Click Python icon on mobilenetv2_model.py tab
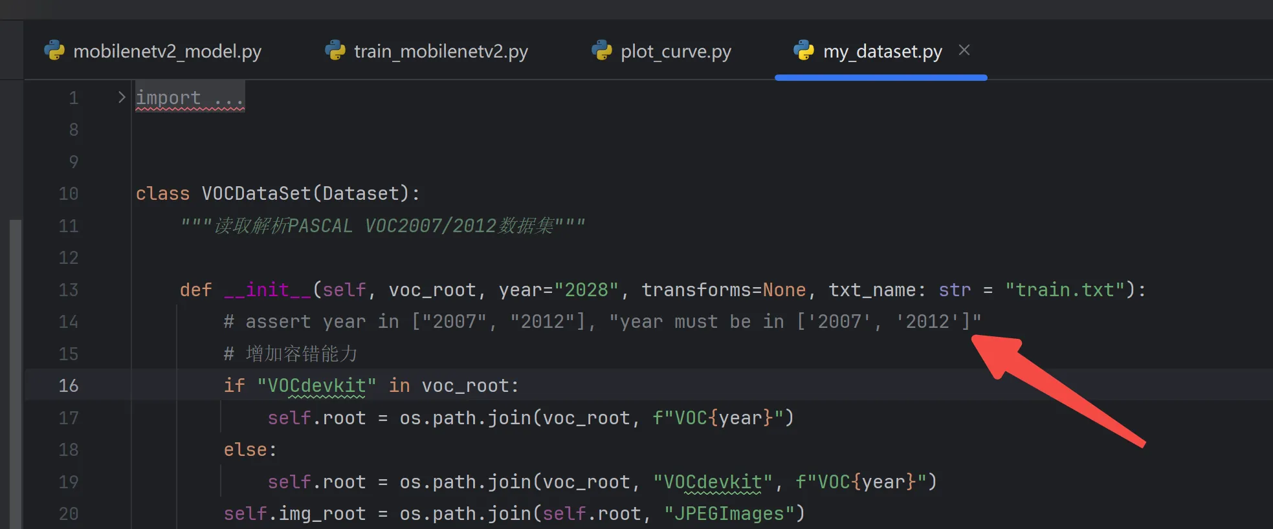The image size is (1273, 529). (x=54, y=50)
